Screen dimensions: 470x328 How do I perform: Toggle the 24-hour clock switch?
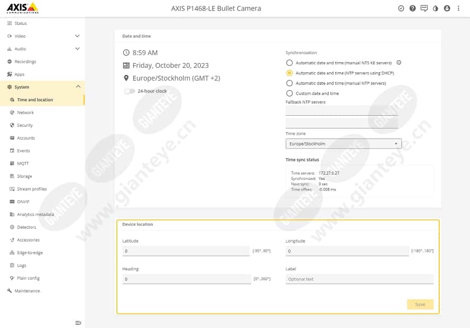130,91
